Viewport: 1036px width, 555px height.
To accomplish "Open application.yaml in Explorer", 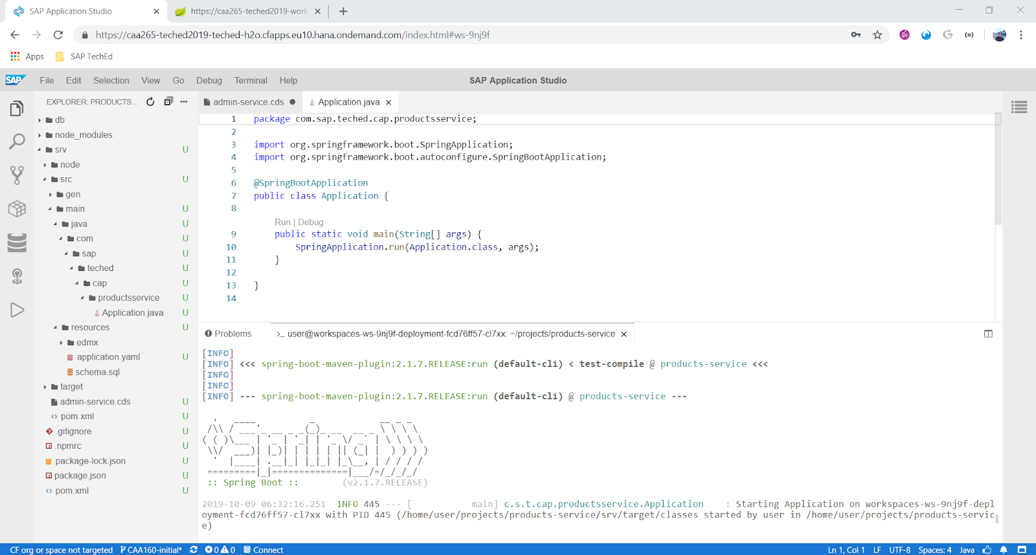I will pyautogui.click(x=108, y=357).
